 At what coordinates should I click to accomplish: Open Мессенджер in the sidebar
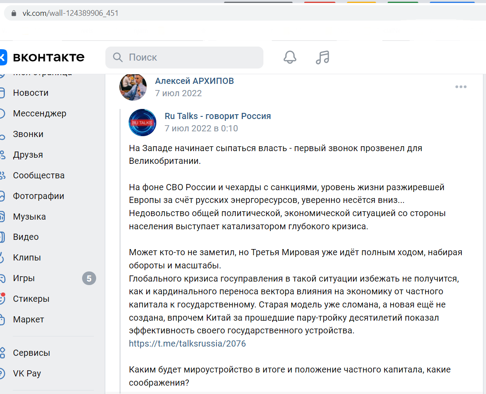40,113
